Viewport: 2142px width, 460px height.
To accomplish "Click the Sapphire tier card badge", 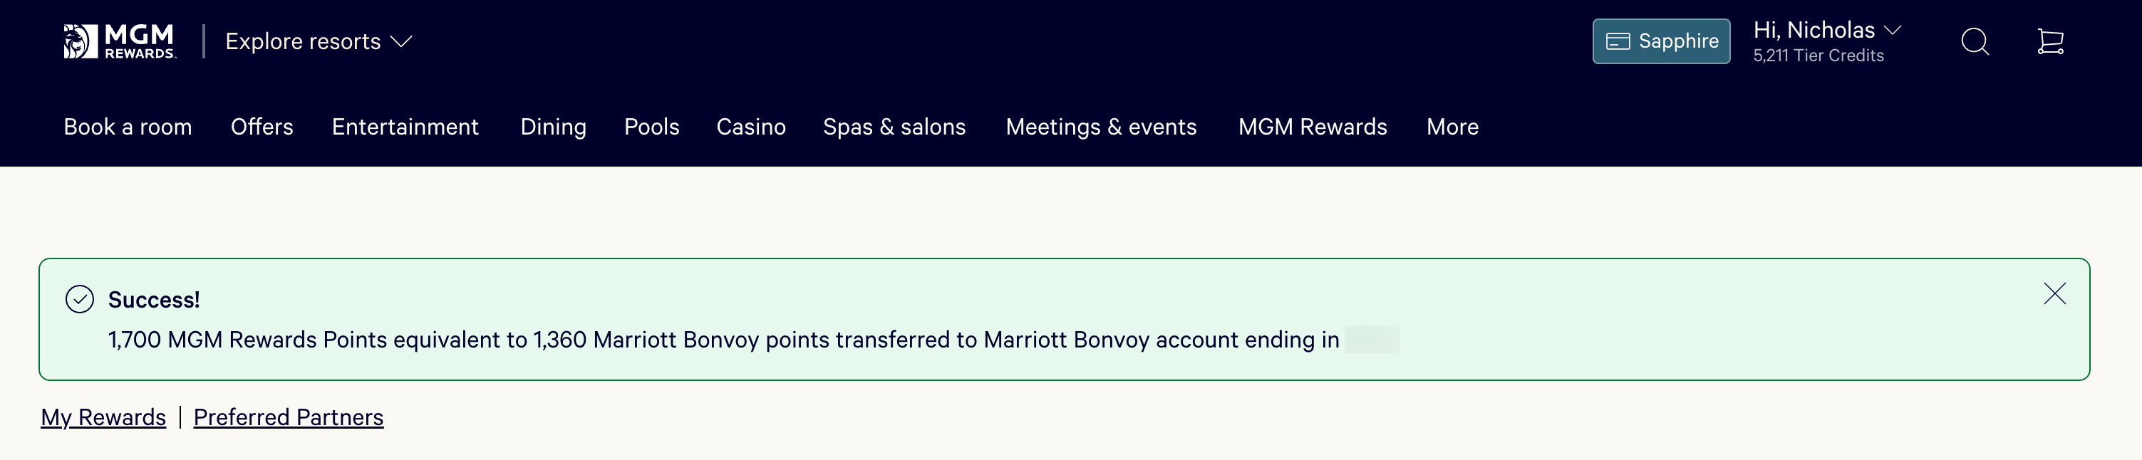I will 1660,41.
